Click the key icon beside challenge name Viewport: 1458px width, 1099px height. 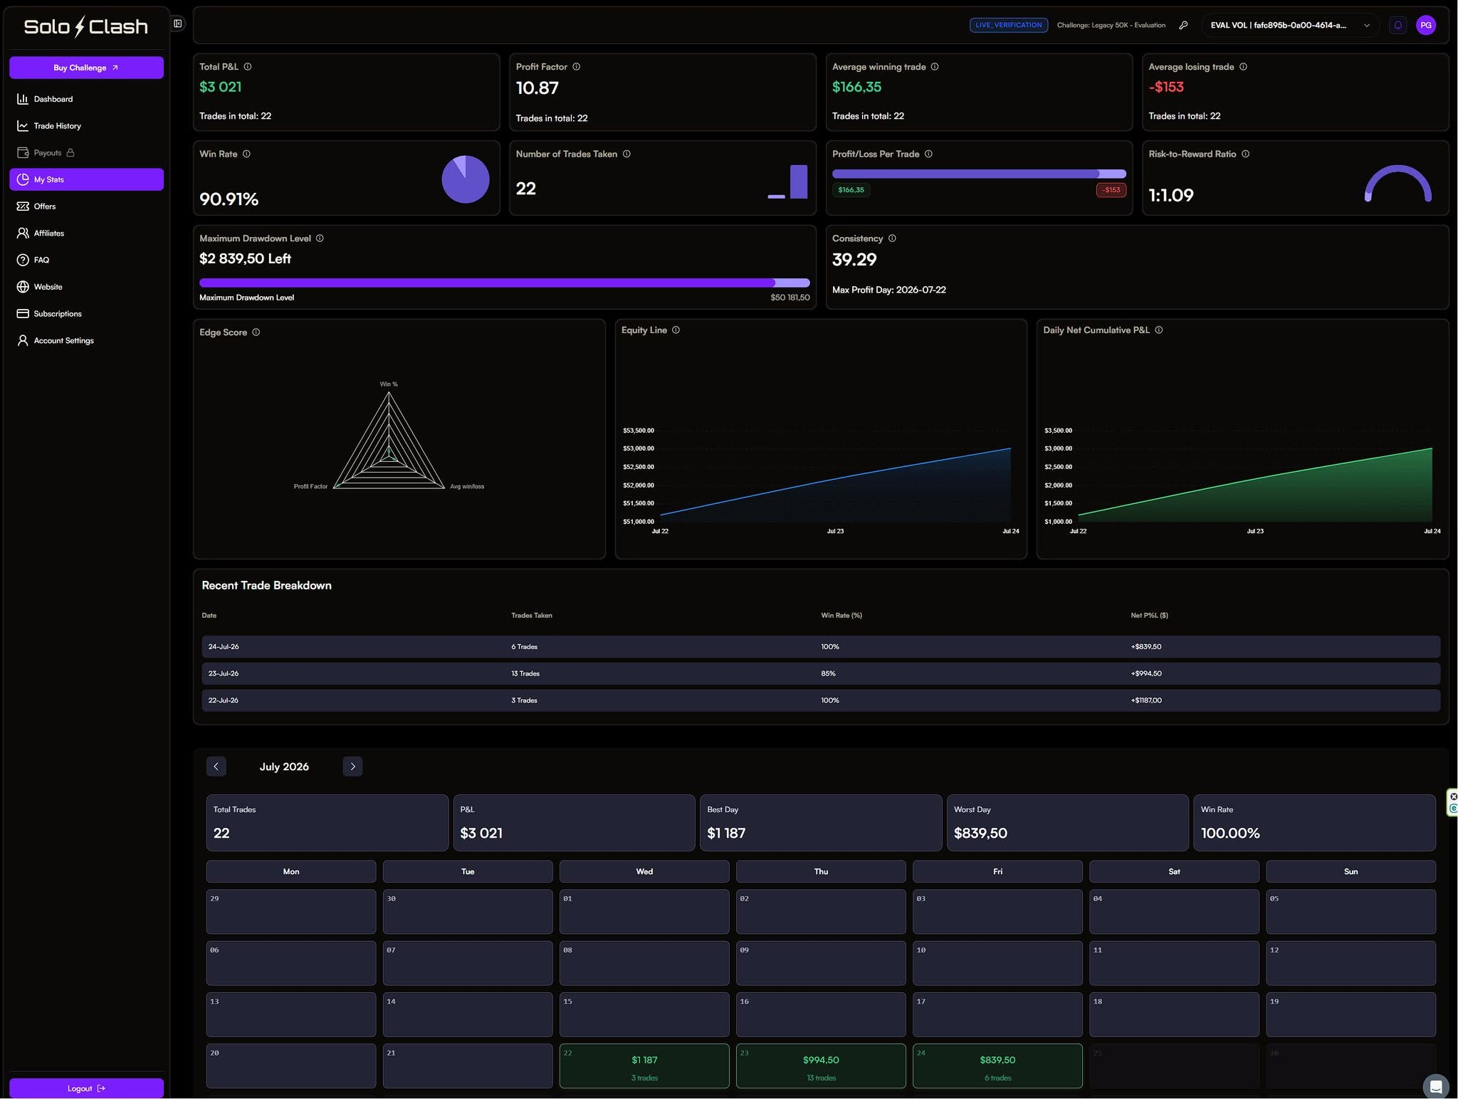tap(1183, 25)
